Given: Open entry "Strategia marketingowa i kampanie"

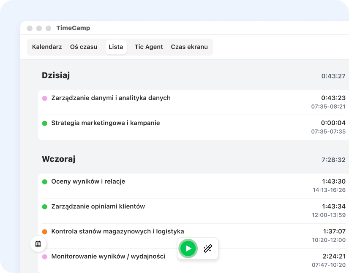Looking at the screenshot, I should pyautogui.click(x=106, y=123).
